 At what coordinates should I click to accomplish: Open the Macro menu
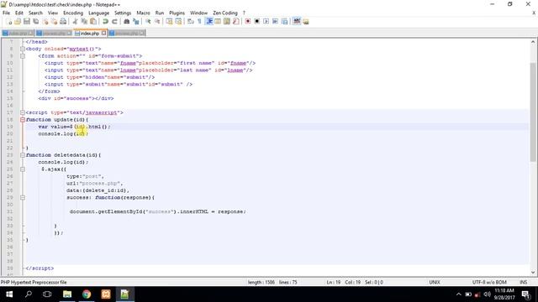tap(143, 13)
